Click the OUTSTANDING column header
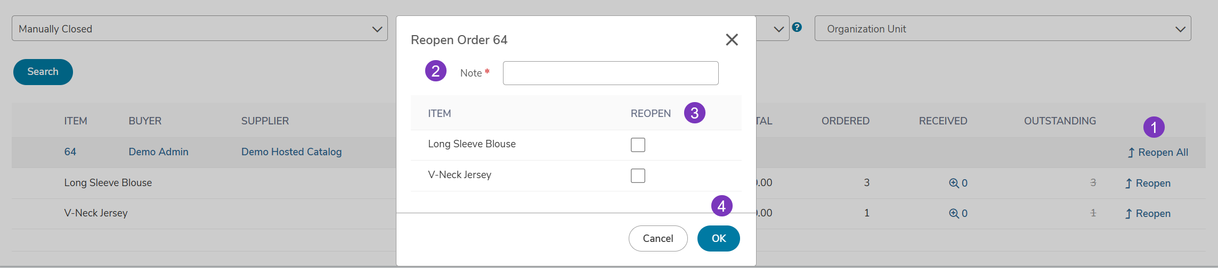The image size is (1218, 268). coord(1060,121)
